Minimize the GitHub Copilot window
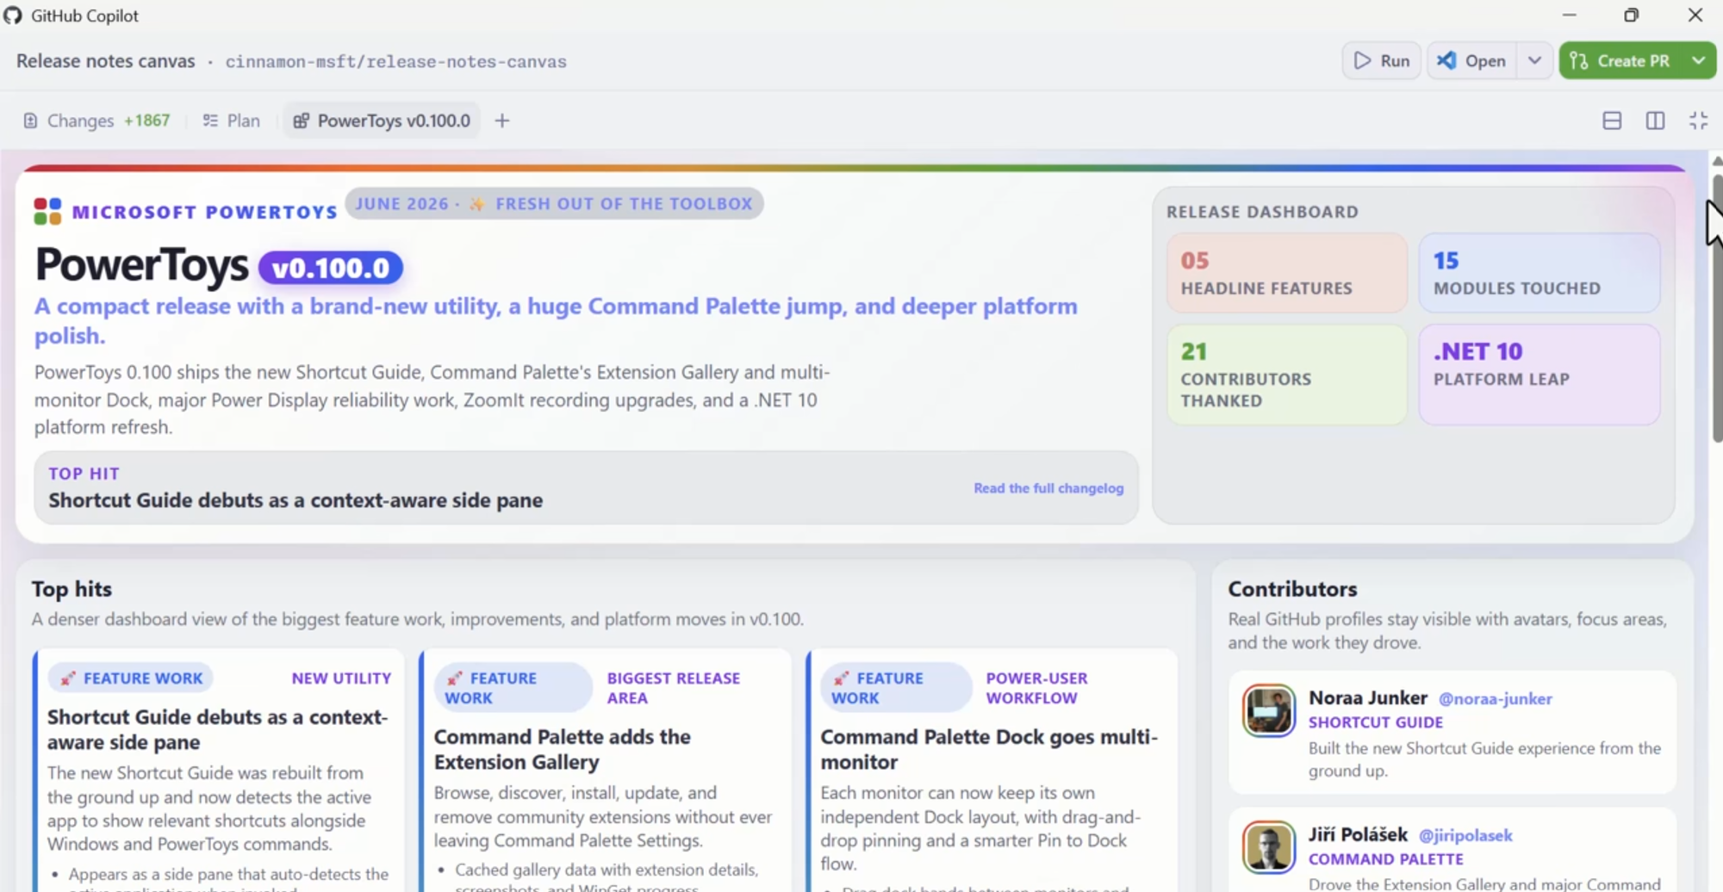Viewport: 1723px width, 892px height. 1569,15
